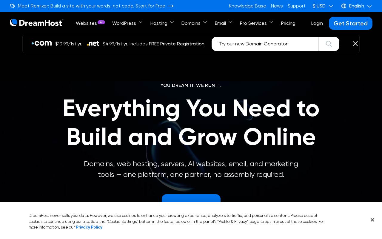Open the Websites AI menu item
This screenshot has width=382, height=239.
click(x=90, y=23)
